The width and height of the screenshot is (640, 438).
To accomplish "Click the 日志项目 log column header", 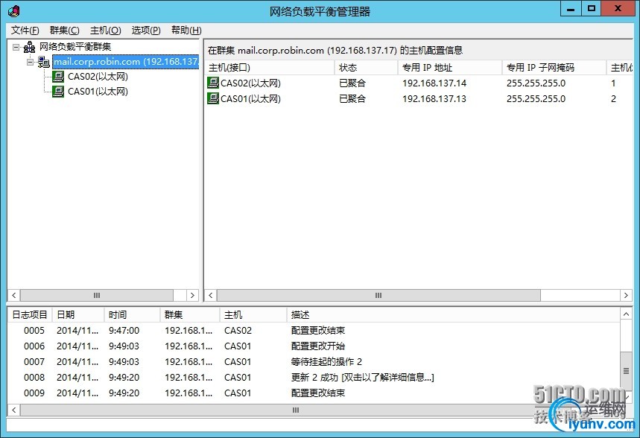I will click(x=29, y=315).
